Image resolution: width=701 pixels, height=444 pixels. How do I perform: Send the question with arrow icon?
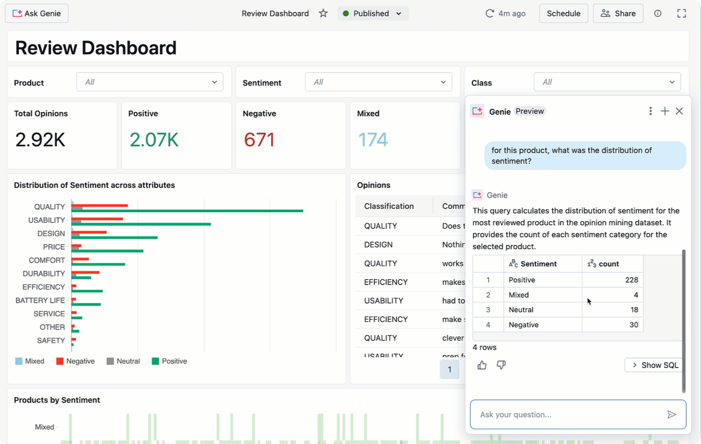pyautogui.click(x=671, y=414)
